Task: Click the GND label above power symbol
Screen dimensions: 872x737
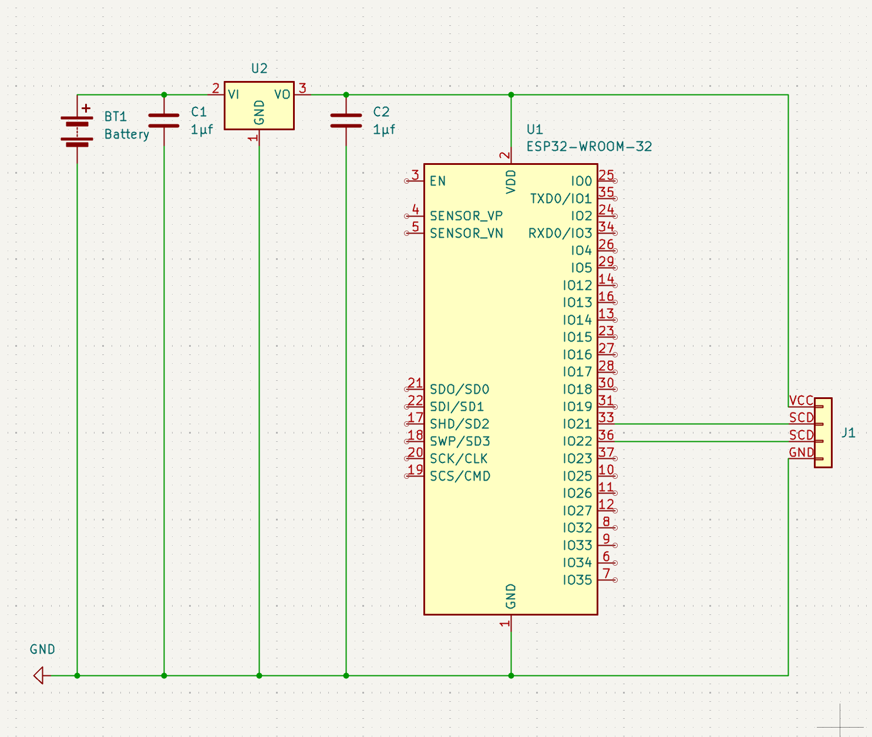Action: [42, 649]
